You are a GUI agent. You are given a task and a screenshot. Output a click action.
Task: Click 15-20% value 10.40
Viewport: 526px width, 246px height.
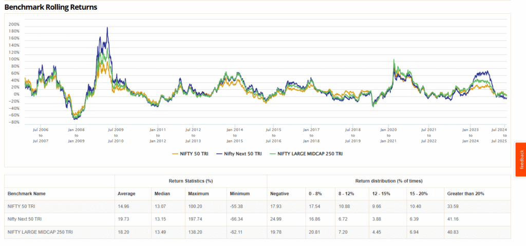[x=415, y=207]
